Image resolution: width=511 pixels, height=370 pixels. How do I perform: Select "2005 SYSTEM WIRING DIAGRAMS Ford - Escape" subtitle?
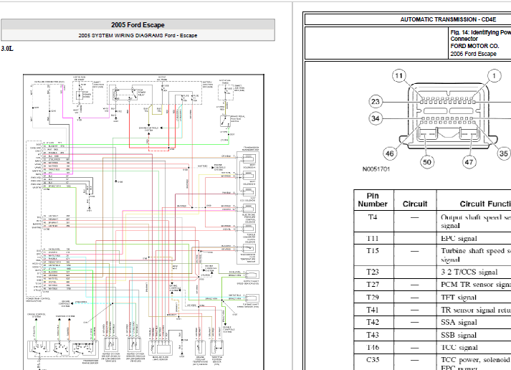coord(138,35)
